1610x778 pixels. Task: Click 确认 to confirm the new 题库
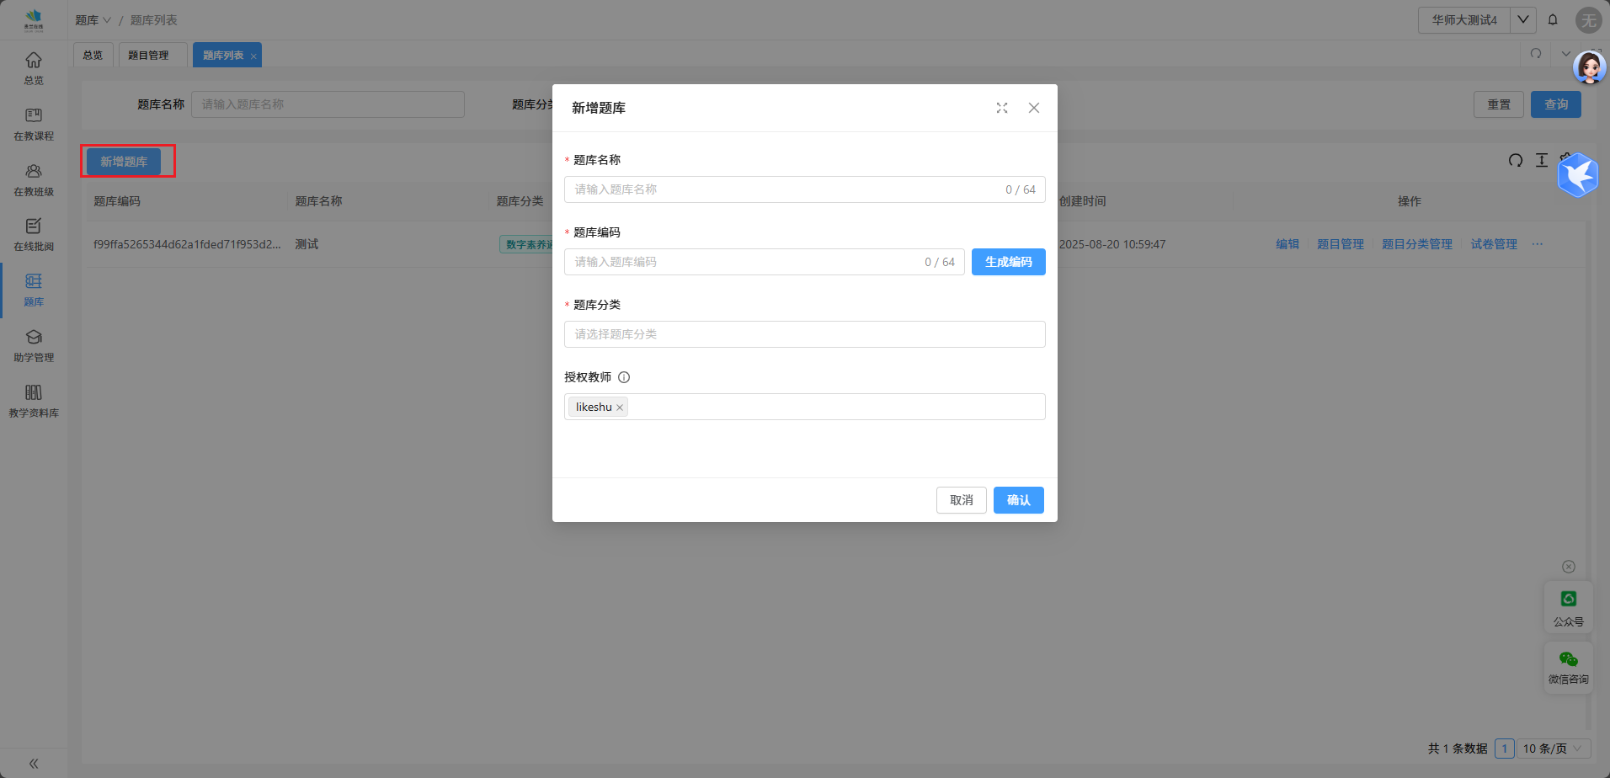pyautogui.click(x=1018, y=500)
